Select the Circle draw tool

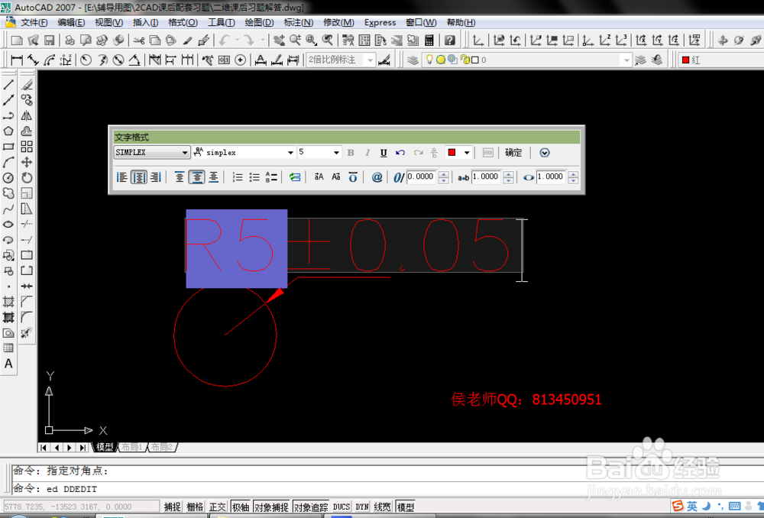click(8, 178)
